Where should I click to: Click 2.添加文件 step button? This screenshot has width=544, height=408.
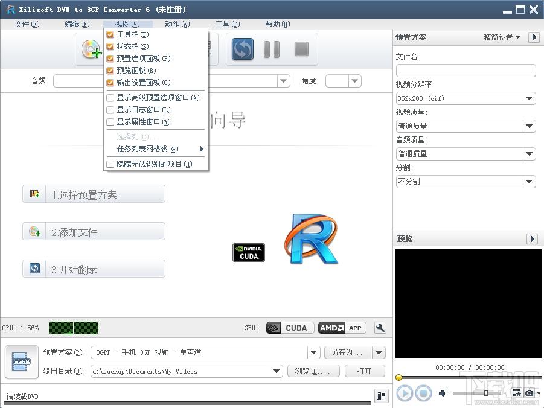click(x=94, y=231)
